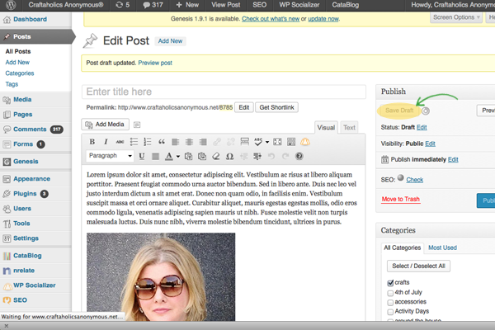The image size is (495, 330).
Task: Insert an unordered bullet list
Action: click(134, 142)
